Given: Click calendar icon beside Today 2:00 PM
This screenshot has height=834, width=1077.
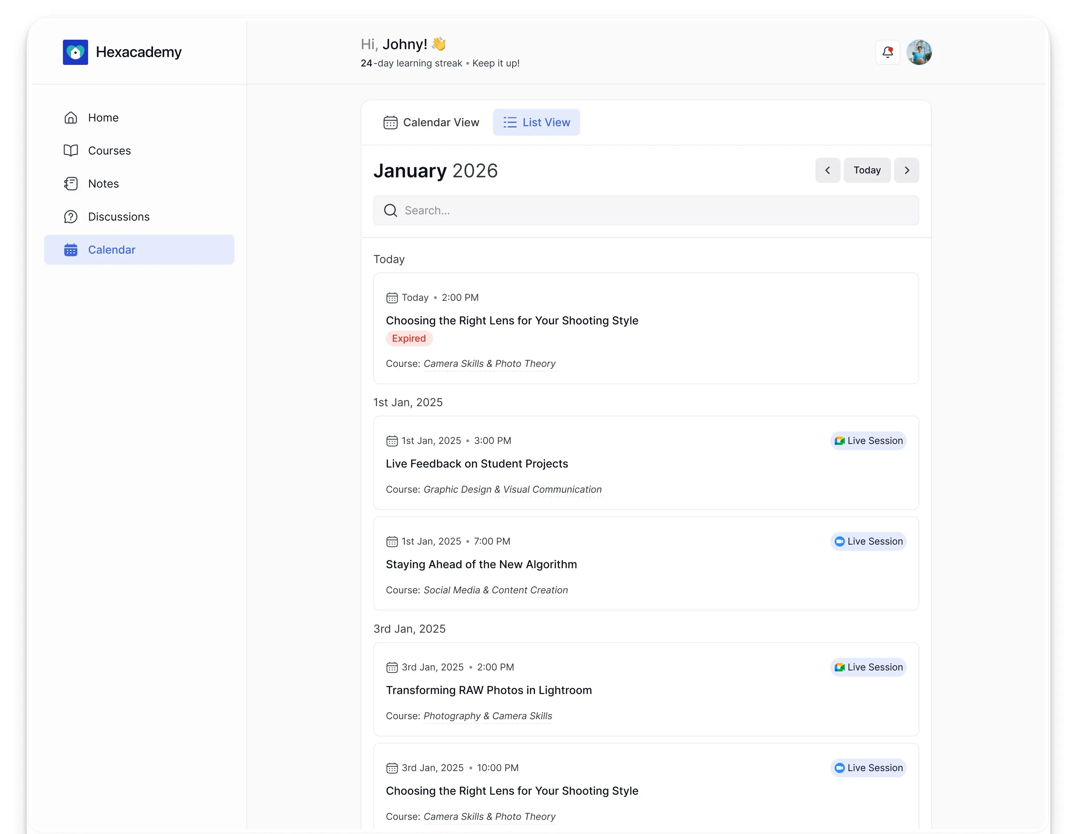Looking at the screenshot, I should [x=392, y=298].
